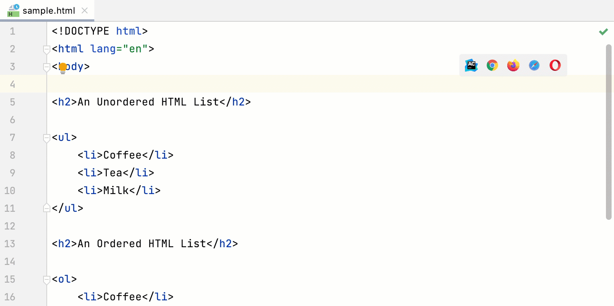The height and width of the screenshot is (306, 614).
Task: Open the file in Safari browser
Action: click(x=534, y=65)
